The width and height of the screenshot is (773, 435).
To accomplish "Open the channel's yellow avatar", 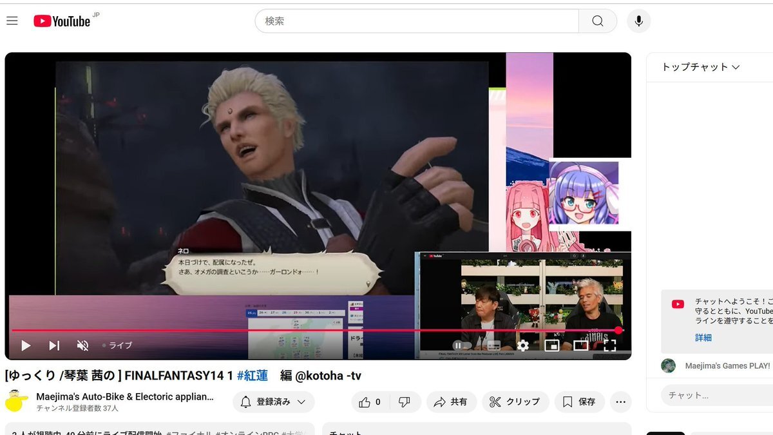I will (x=16, y=401).
